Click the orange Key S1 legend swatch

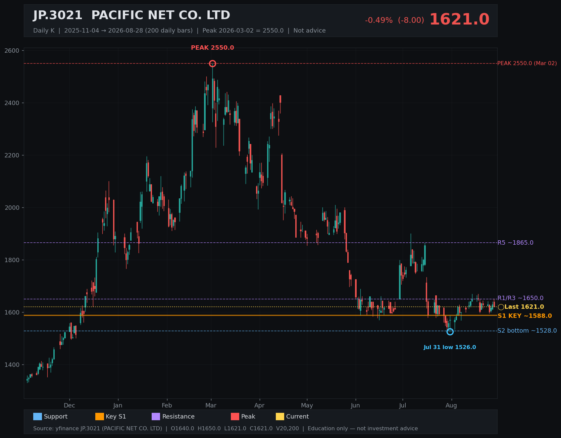click(x=100, y=417)
